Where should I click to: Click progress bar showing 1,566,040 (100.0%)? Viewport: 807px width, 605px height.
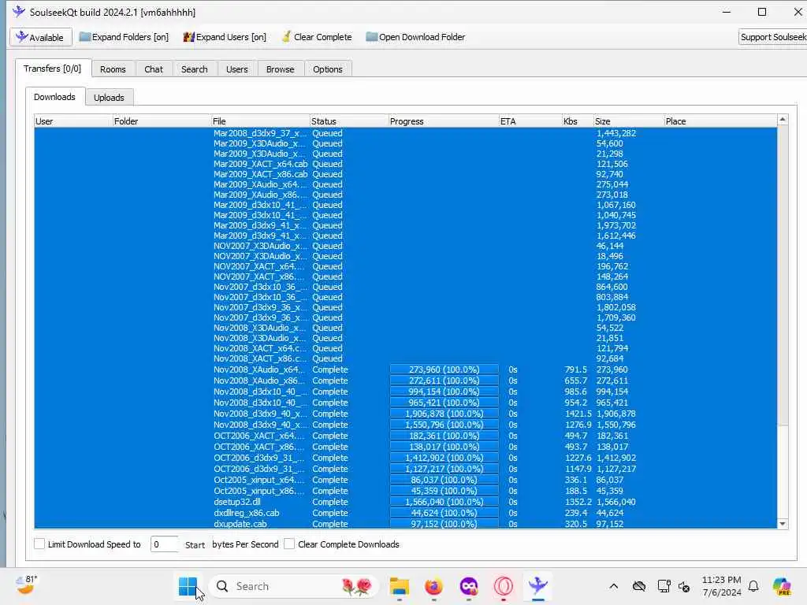pos(444,502)
